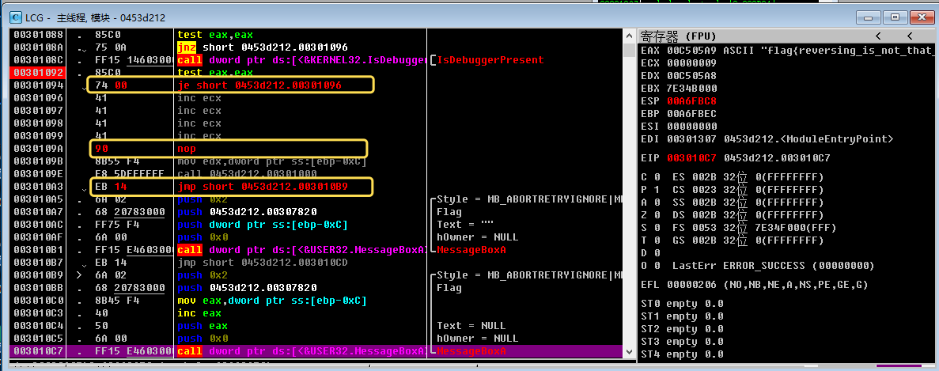This screenshot has height=371, width=939.
Task: Click the CPU window icon in title bar
Action: (16, 17)
